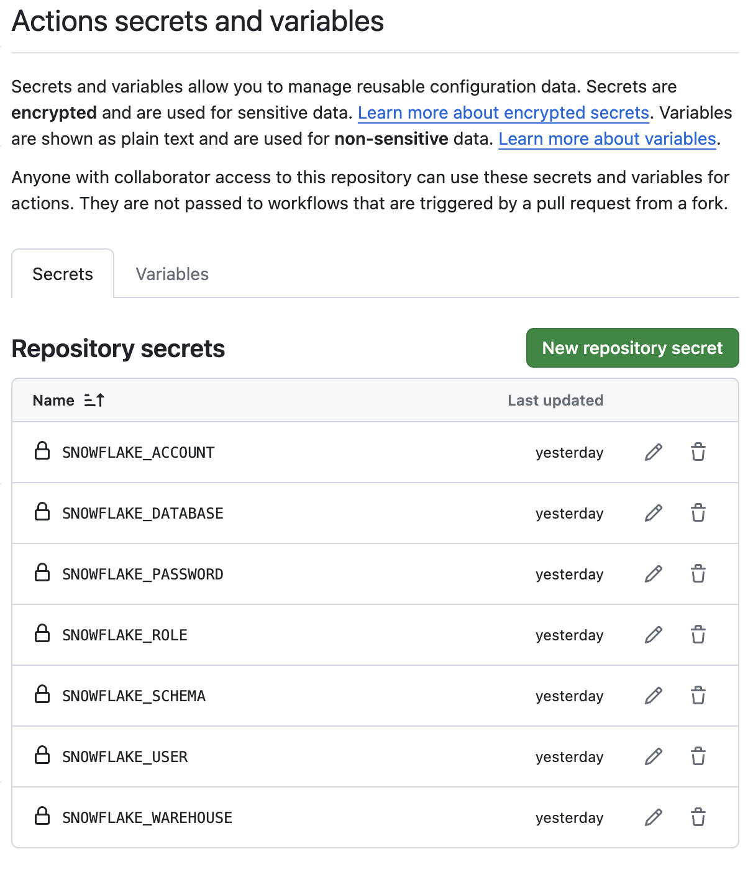Screen dimensions: 748x872
Task: Click the Repository secrets heading
Action: point(118,349)
